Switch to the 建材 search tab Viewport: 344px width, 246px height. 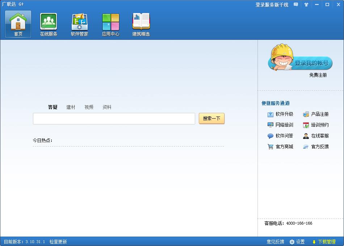pyautogui.click(x=71, y=107)
